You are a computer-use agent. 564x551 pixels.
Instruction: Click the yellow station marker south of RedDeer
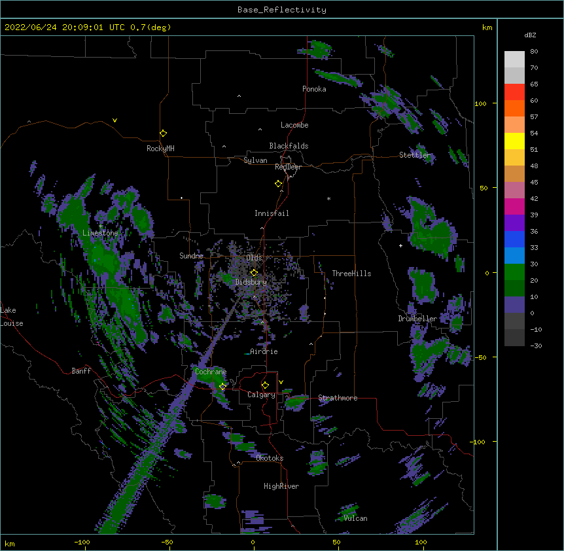pos(278,184)
